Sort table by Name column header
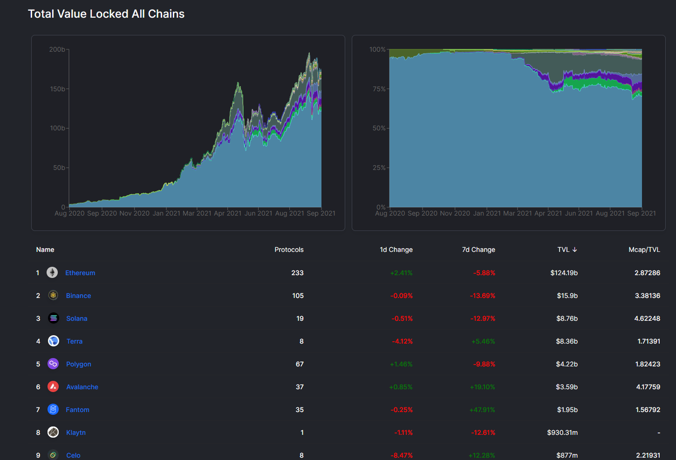 45,250
